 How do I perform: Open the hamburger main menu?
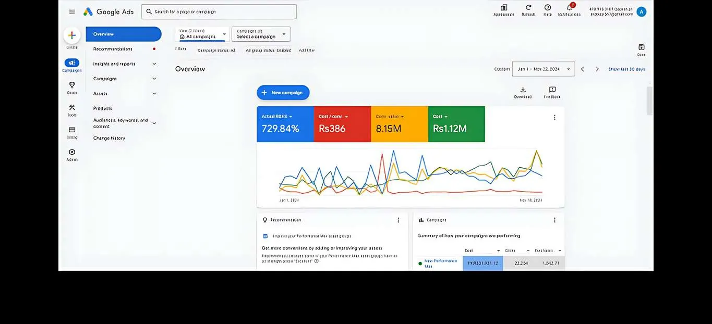point(72,11)
